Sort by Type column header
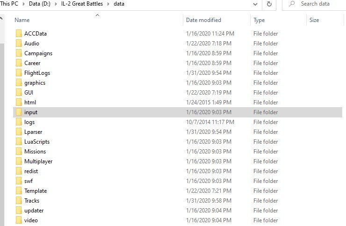Viewport: 346px width, 226px height. 259,20
